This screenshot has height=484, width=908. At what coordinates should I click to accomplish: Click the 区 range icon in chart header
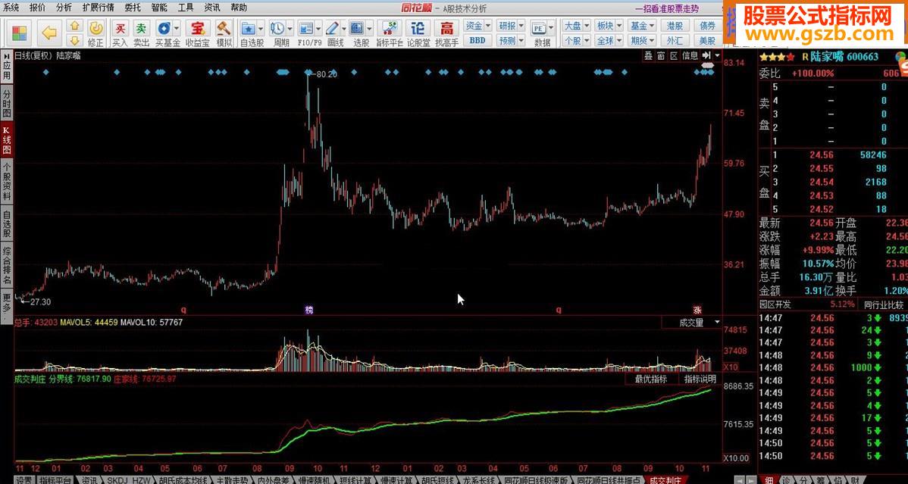(x=674, y=55)
